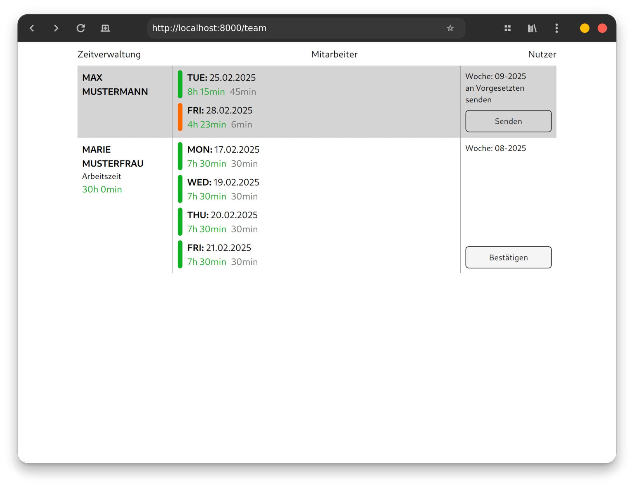Select the WED 19.02.2025 entry

click(x=223, y=182)
